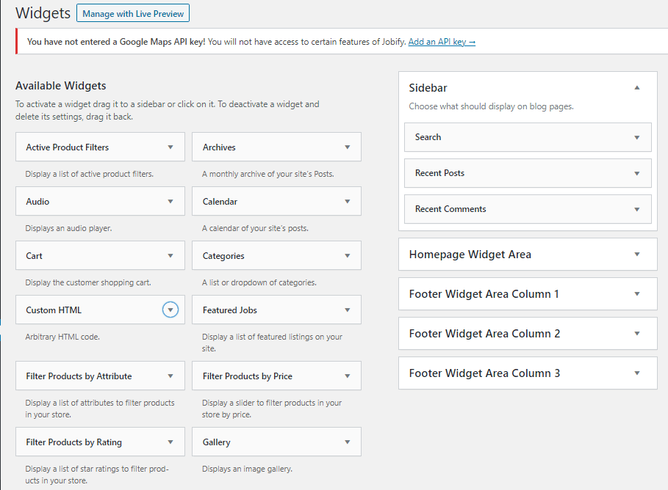Click the Cart widget arrow icon
This screenshot has height=490, width=668.
pos(170,255)
